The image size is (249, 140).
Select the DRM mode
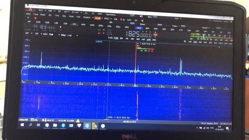point(126,27)
